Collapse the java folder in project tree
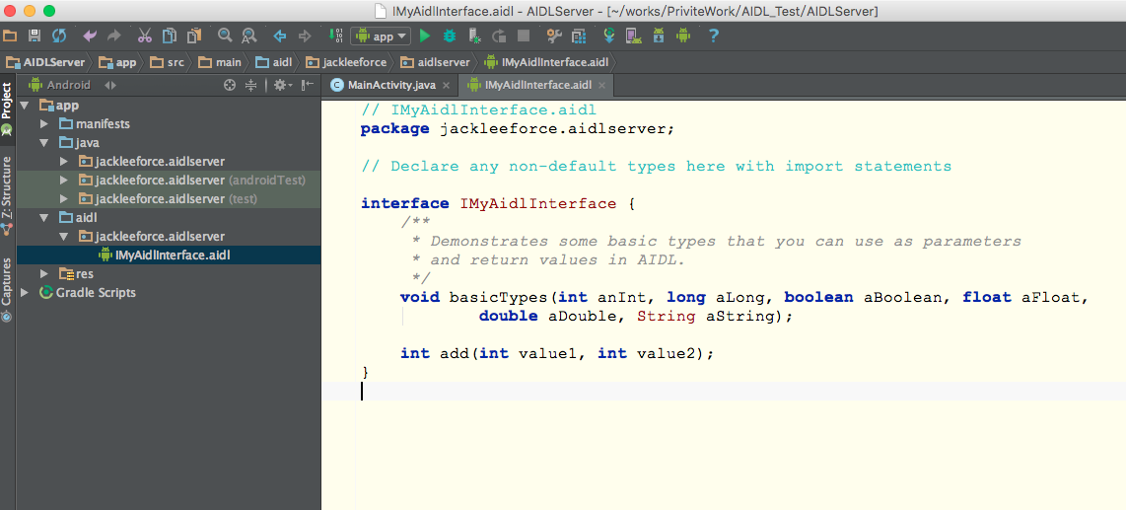The width and height of the screenshot is (1126, 510). point(44,143)
